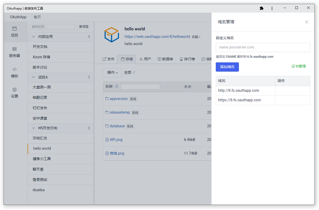Switch to the 用户 tab
This screenshot has width=319, height=210.
(x=145, y=59)
